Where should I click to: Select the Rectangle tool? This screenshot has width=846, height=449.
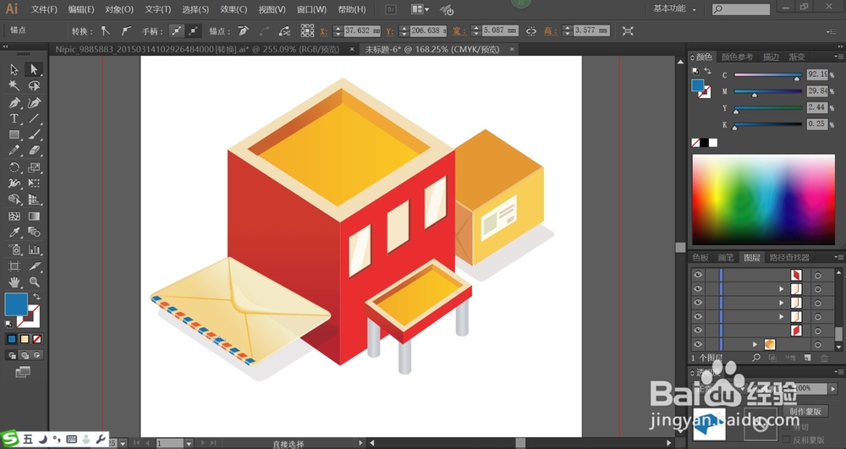point(14,134)
